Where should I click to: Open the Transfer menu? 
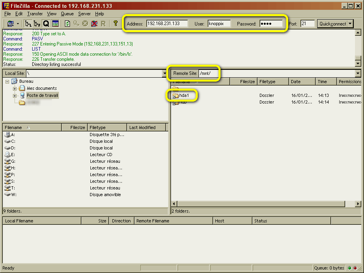35,14
